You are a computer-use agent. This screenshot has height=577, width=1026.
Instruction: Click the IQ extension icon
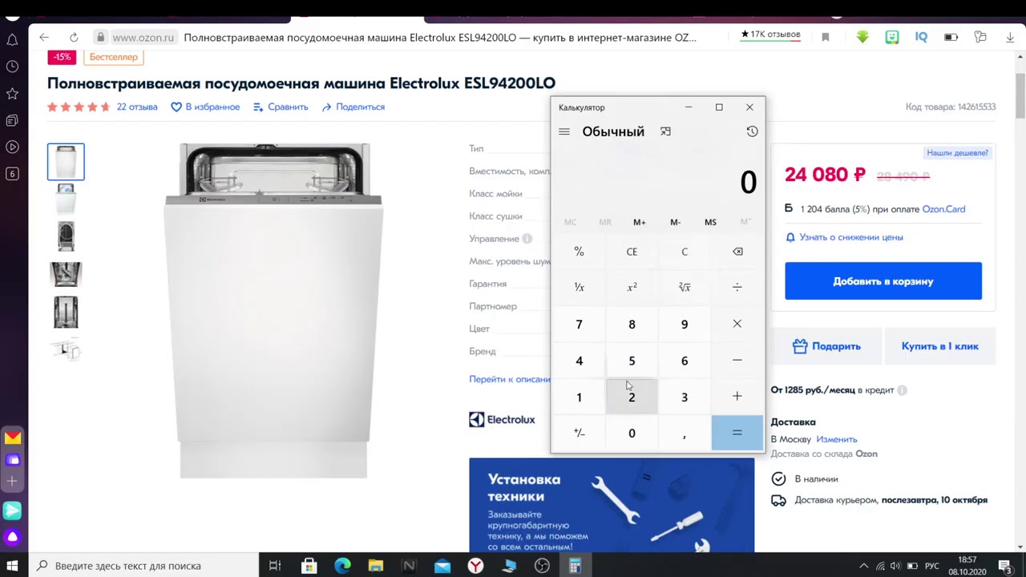pyautogui.click(x=921, y=37)
